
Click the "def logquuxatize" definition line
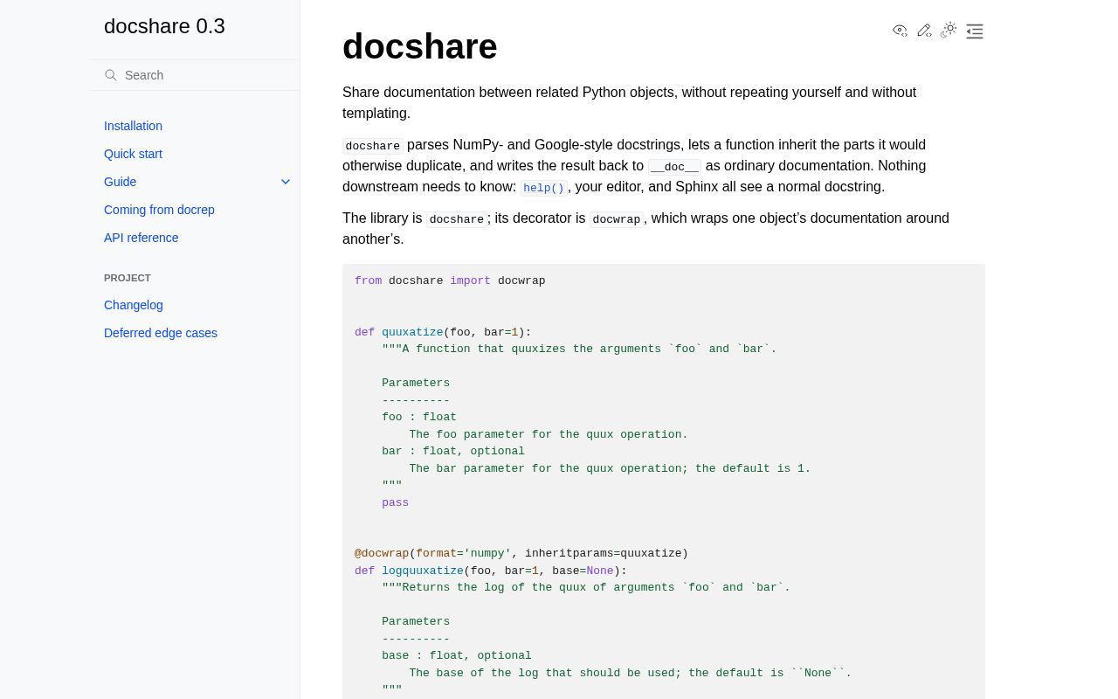491,571
